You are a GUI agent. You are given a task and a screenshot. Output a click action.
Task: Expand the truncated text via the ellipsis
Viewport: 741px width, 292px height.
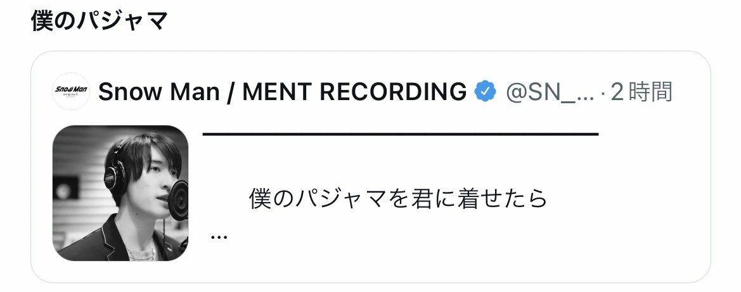[219, 236]
